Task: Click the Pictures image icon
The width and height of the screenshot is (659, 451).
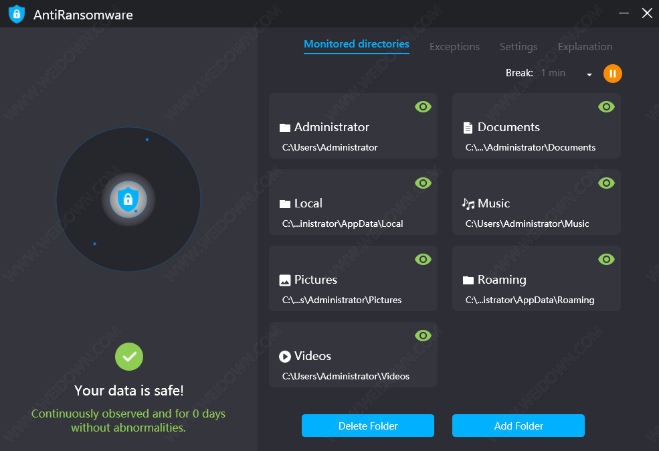Action: point(285,280)
